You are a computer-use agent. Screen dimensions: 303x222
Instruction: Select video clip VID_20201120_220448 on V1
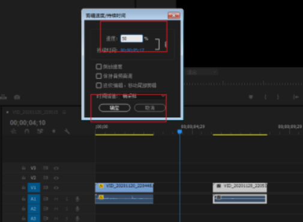[x=124, y=188]
